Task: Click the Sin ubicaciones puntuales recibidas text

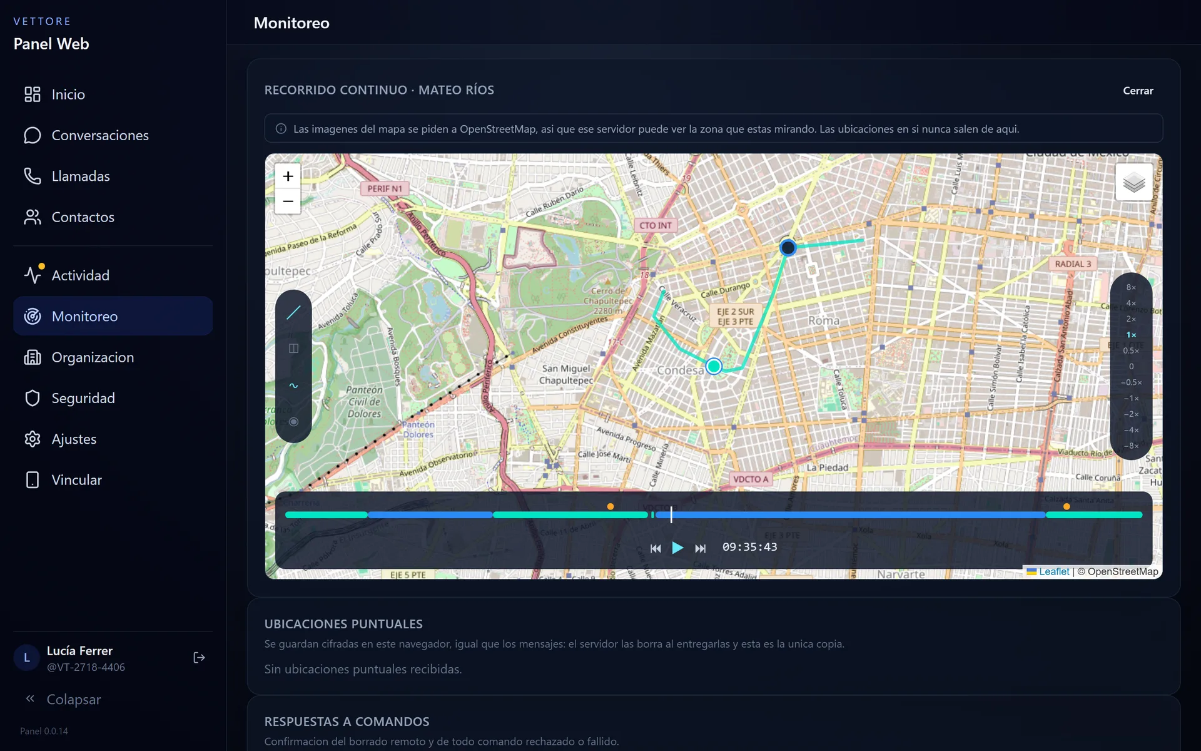Action: [x=363, y=669]
